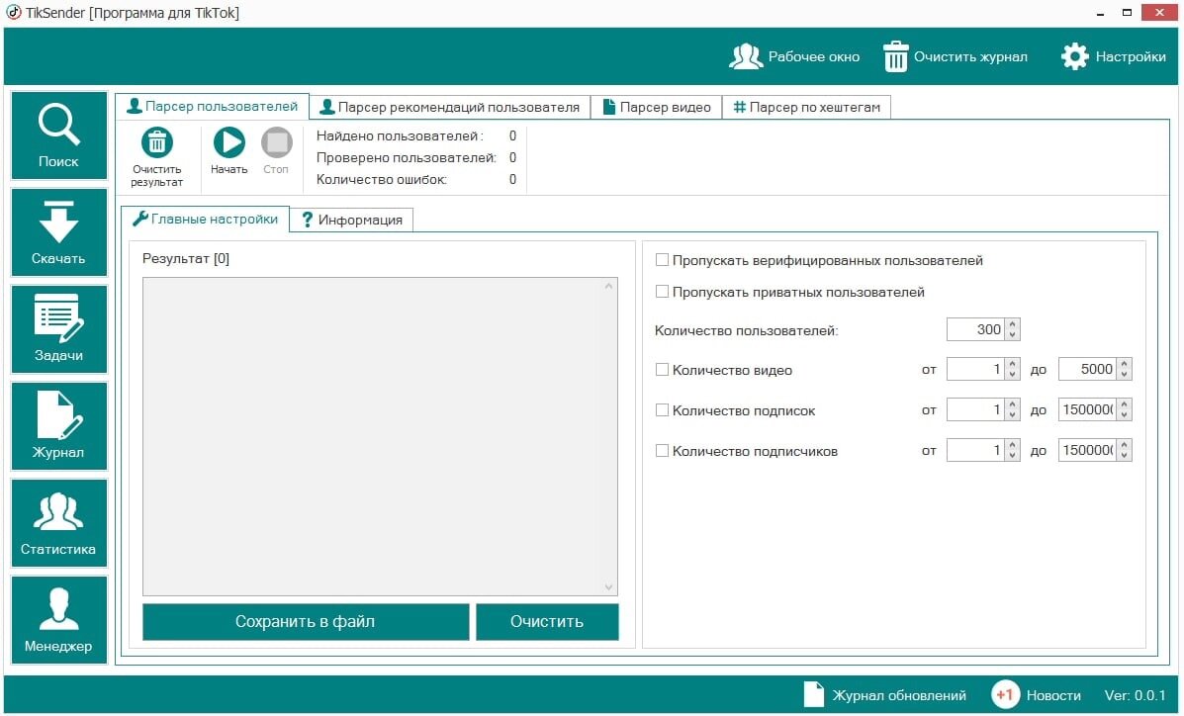1184x716 pixels.
Task: Increase Количество видео 'от' value
Action: 1013,364
